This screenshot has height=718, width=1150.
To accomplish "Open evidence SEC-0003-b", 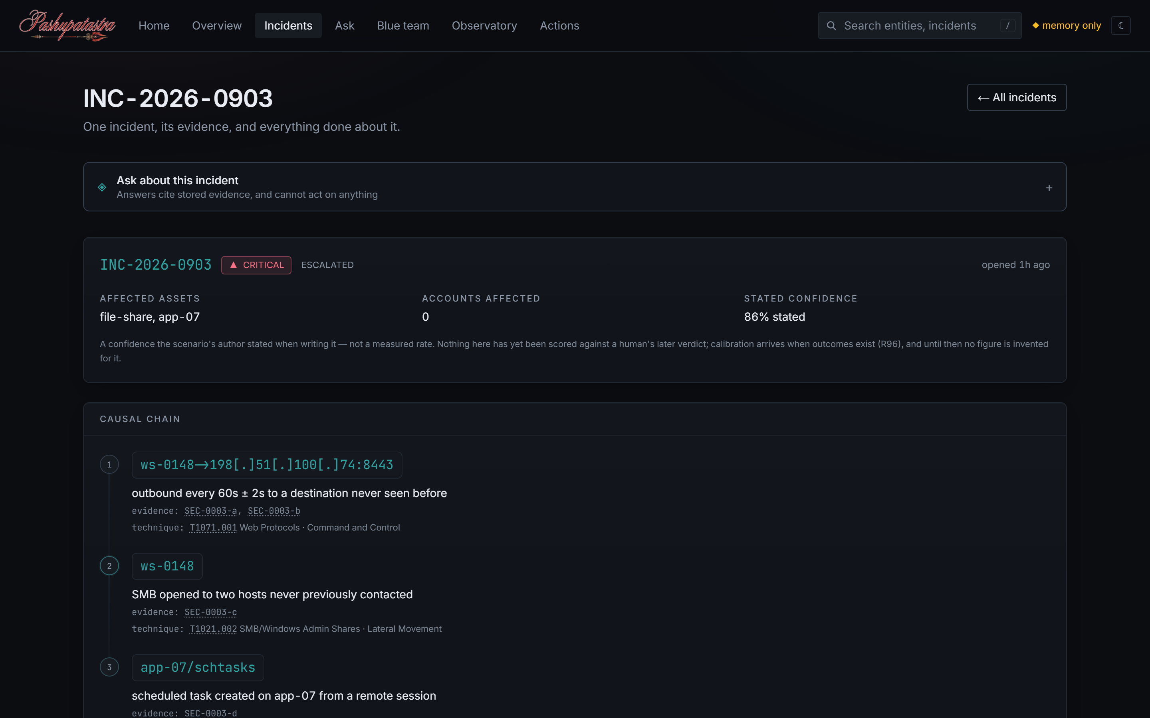I will click(274, 511).
